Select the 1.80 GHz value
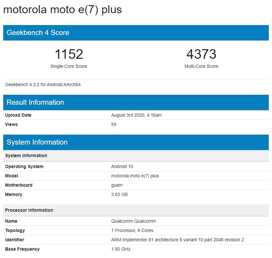Image resolution: width=272 pixels, height=258 pixels. point(121,249)
